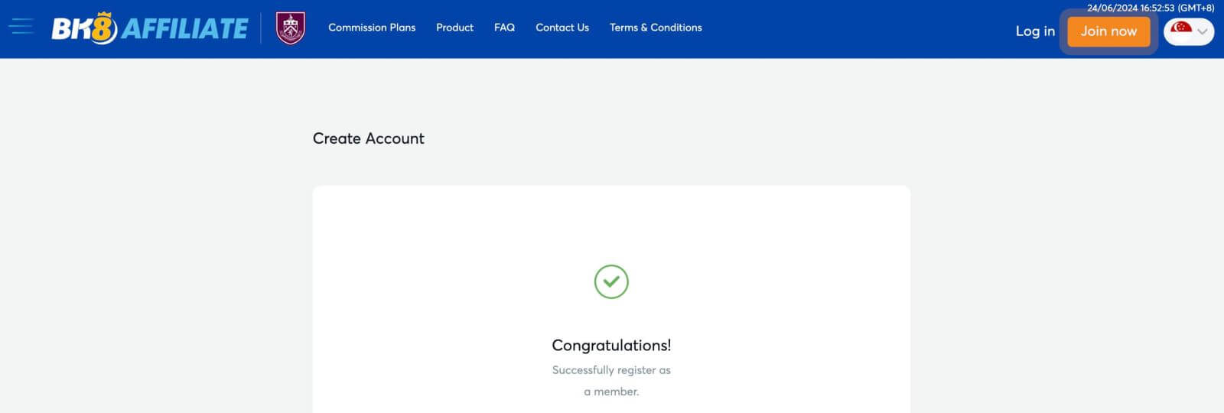Click the Create Account heading
The height and width of the screenshot is (413, 1224).
coord(368,138)
